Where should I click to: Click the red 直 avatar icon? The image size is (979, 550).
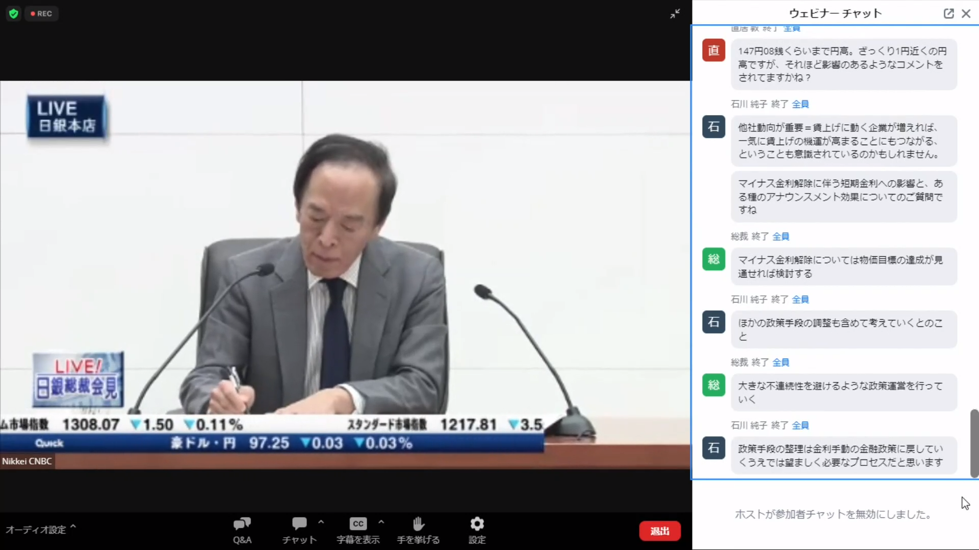(713, 50)
